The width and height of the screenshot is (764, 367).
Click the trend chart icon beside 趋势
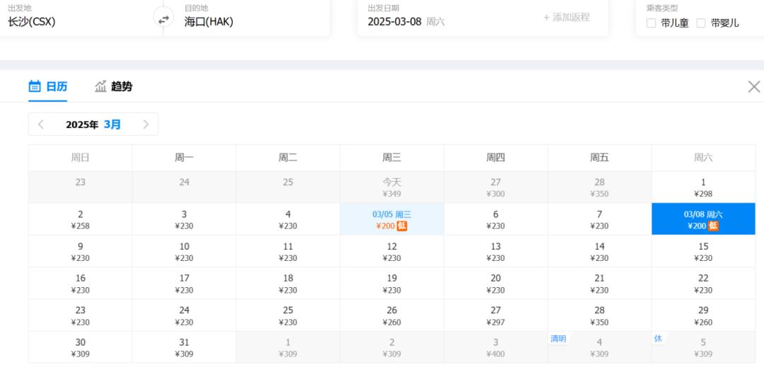(101, 86)
